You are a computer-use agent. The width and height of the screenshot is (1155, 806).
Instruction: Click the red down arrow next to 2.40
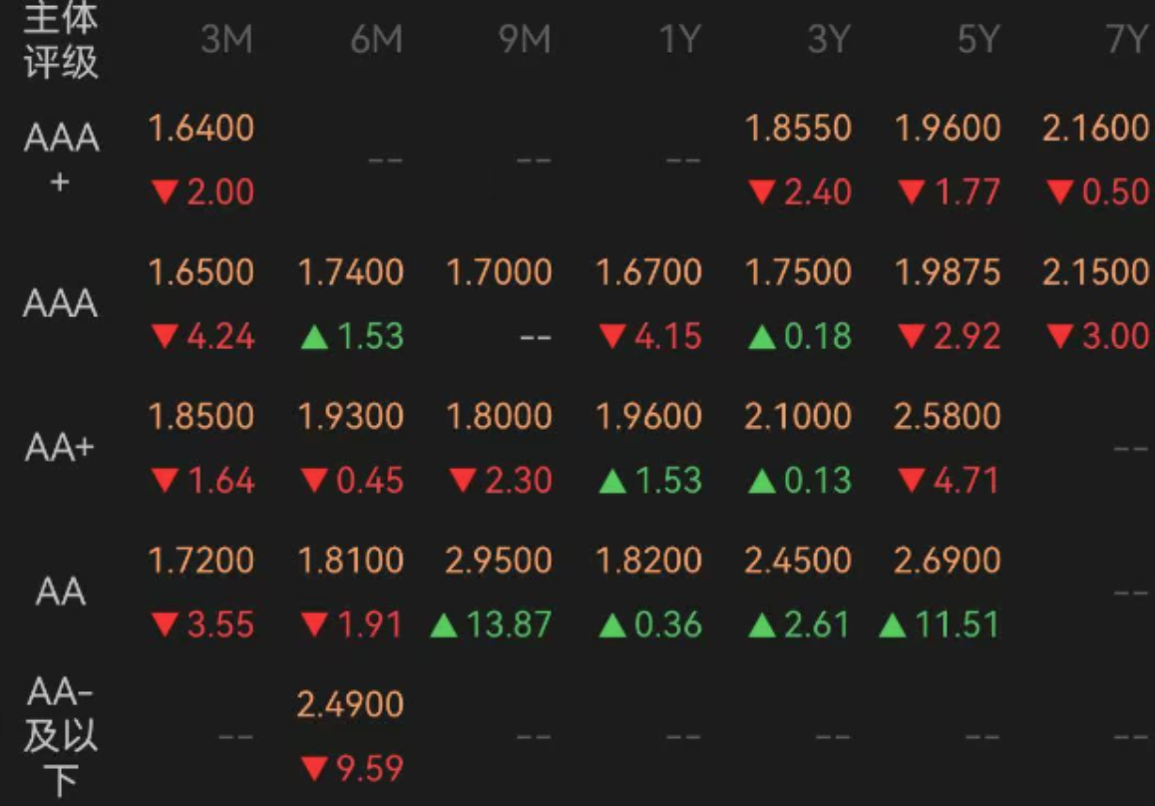762,194
